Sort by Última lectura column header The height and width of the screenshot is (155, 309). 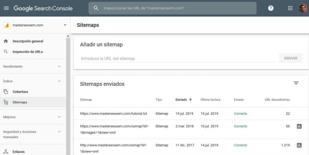(x=210, y=100)
